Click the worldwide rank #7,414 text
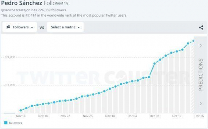The width and height of the screenshot is (208, 129). click(36, 15)
